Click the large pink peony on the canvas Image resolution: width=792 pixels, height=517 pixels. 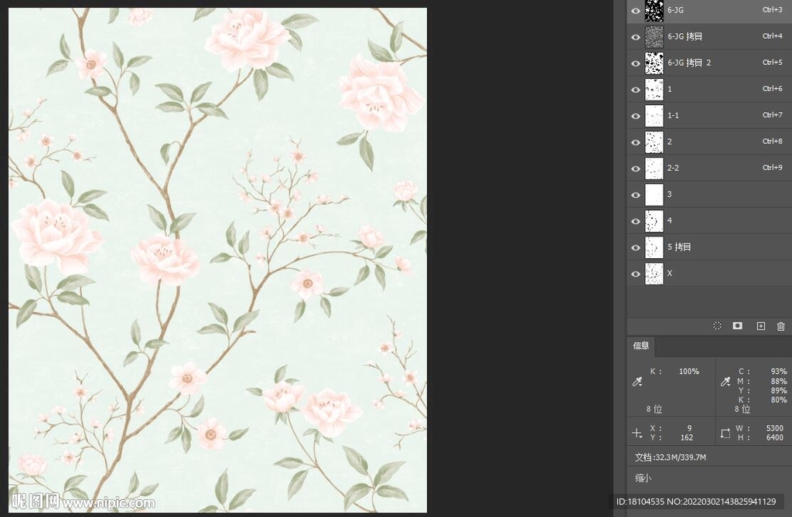[x=379, y=94]
